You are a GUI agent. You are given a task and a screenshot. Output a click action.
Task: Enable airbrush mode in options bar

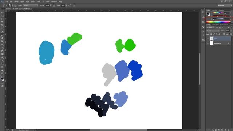pyautogui.click(x=70, y=5)
